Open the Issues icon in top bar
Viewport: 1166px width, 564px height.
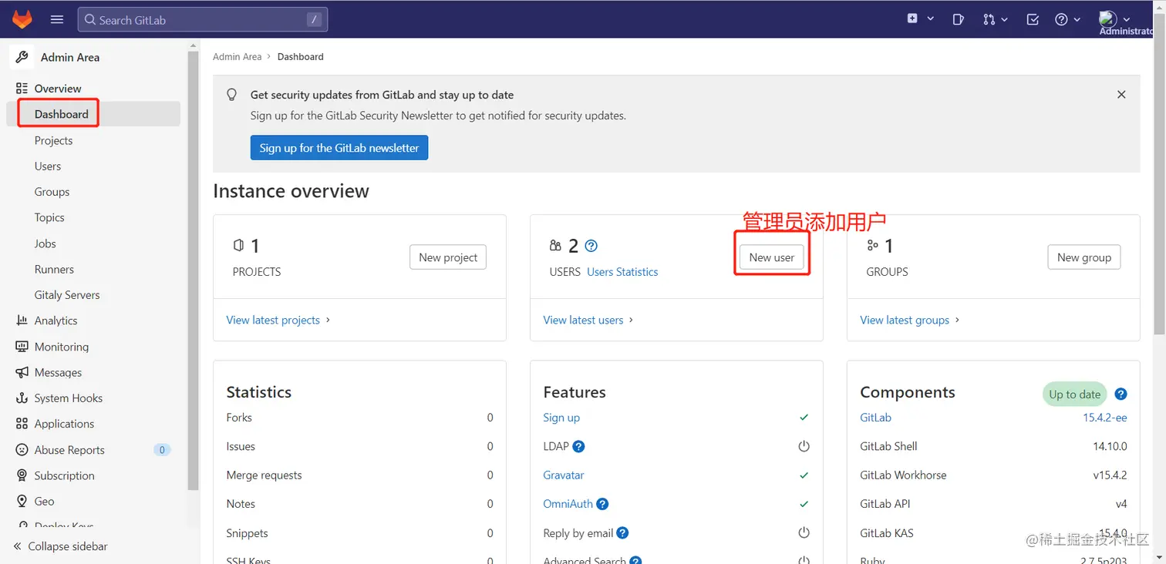click(x=958, y=19)
